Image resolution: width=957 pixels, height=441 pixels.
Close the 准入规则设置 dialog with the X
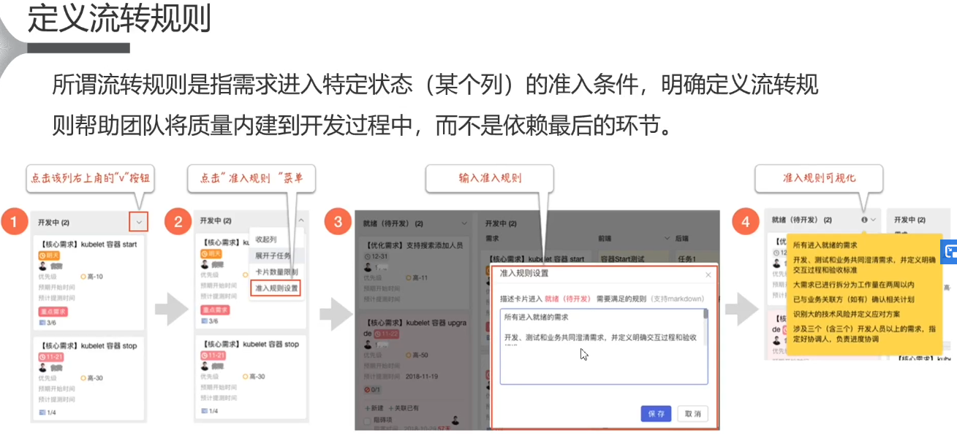pos(708,275)
